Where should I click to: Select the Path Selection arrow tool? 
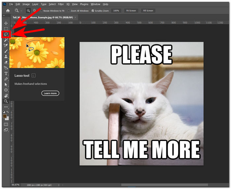pyautogui.click(x=6, y=84)
